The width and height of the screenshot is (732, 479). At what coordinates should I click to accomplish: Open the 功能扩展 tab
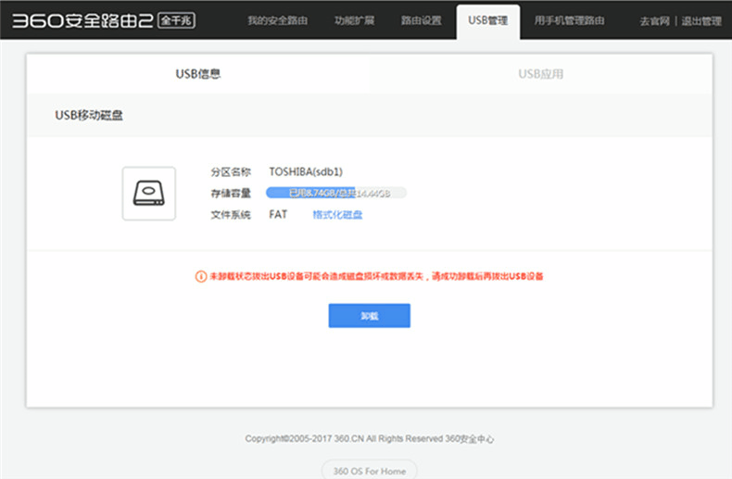[354, 20]
